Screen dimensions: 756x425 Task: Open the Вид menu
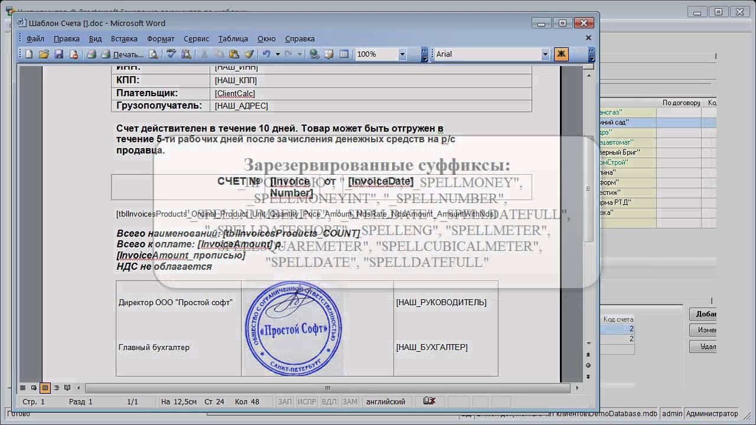(x=95, y=38)
